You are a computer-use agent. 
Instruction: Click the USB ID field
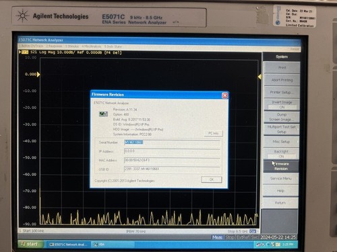(172, 169)
